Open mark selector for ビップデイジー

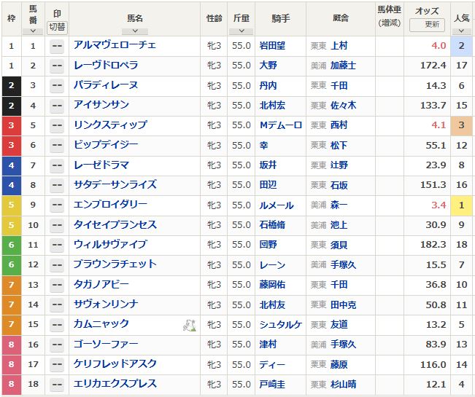click(57, 146)
